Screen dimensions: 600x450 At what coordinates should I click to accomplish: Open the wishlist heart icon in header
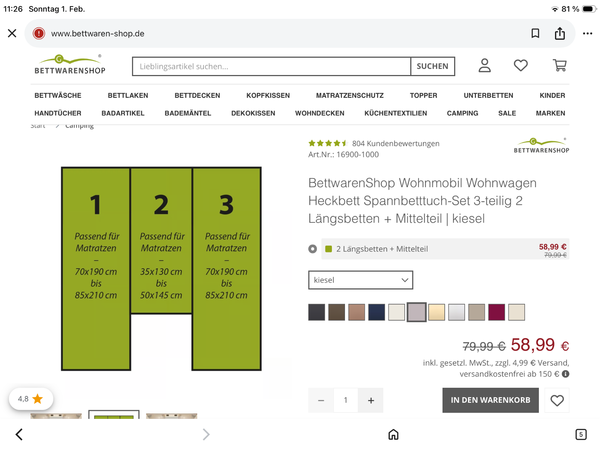(521, 66)
